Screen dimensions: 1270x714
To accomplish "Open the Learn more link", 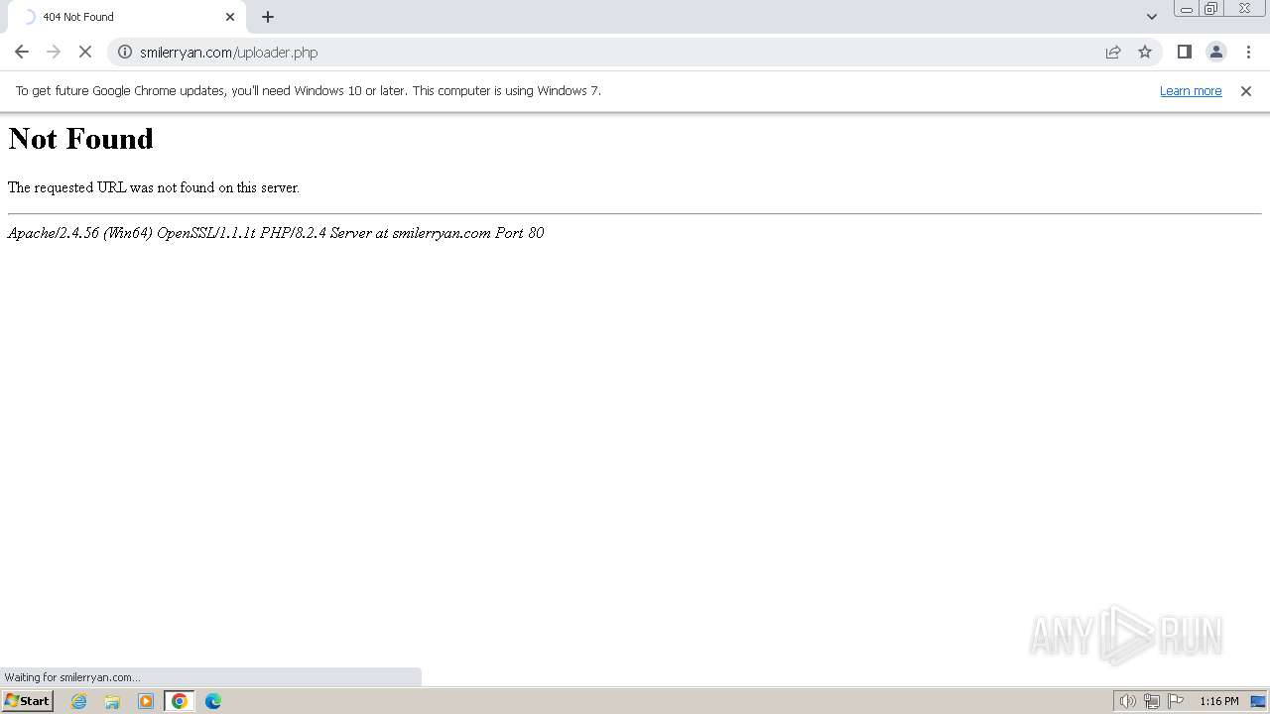I will coord(1191,91).
